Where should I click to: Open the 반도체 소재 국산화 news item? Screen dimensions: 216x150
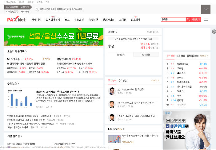point(29,116)
